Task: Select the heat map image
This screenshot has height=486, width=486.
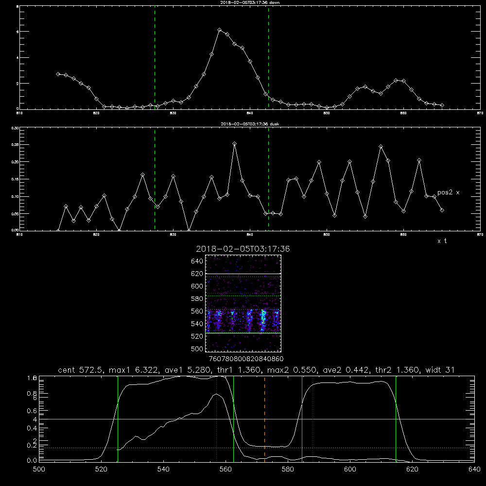Action: (243, 303)
